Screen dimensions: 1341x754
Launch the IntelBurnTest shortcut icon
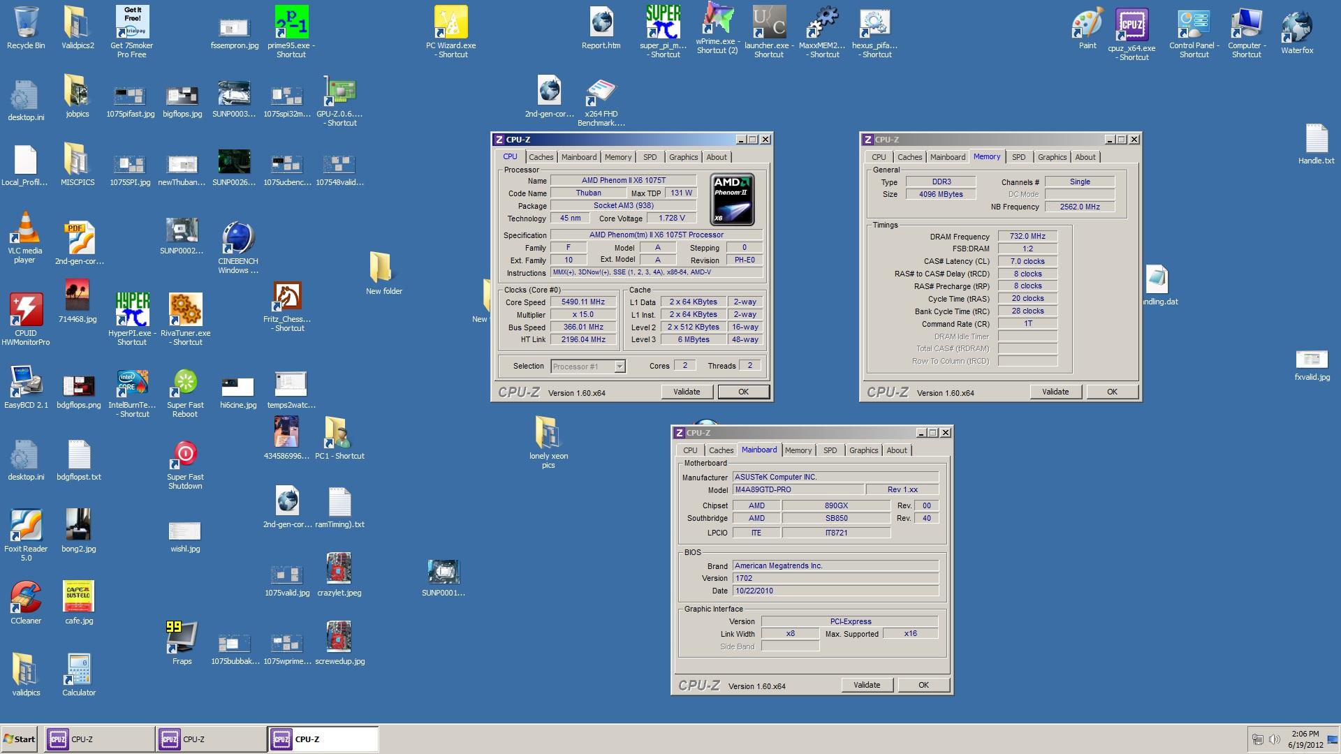pos(132,394)
